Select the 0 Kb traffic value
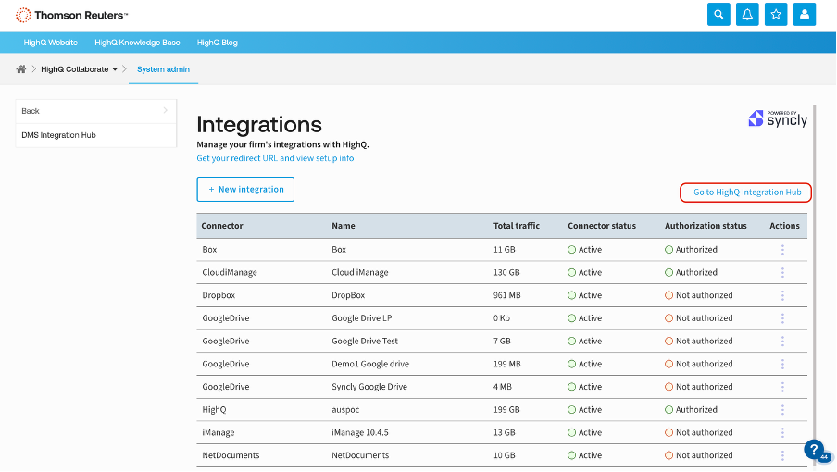This screenshot has height=472, width=837. tap(502, 318)
